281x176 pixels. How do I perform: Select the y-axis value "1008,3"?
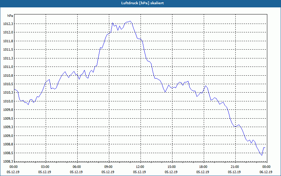tap(8, 162)
